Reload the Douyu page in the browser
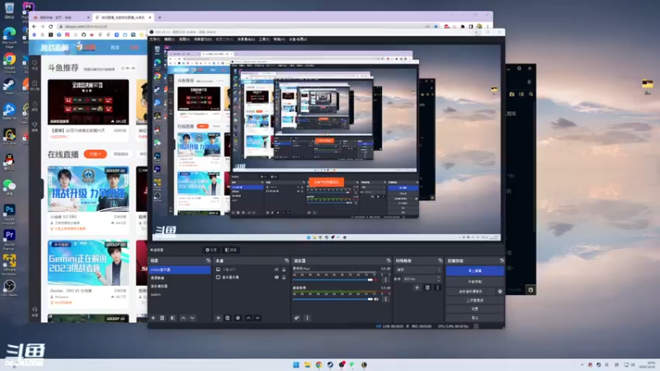 (x=50, y=26)
